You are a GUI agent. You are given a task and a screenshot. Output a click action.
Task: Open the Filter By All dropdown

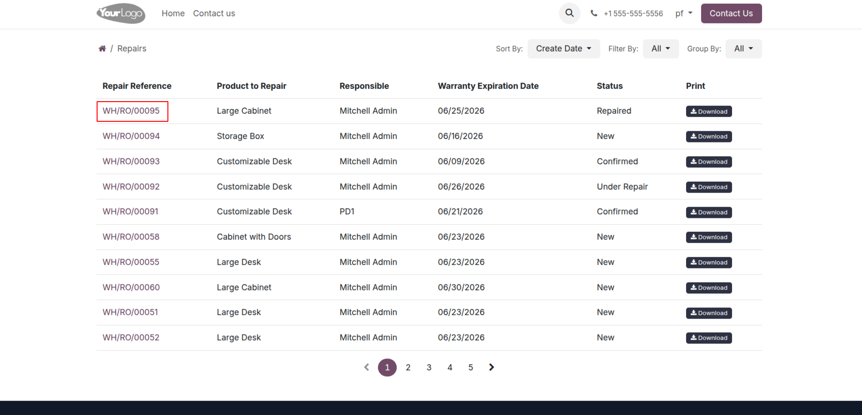pos(661,49)
